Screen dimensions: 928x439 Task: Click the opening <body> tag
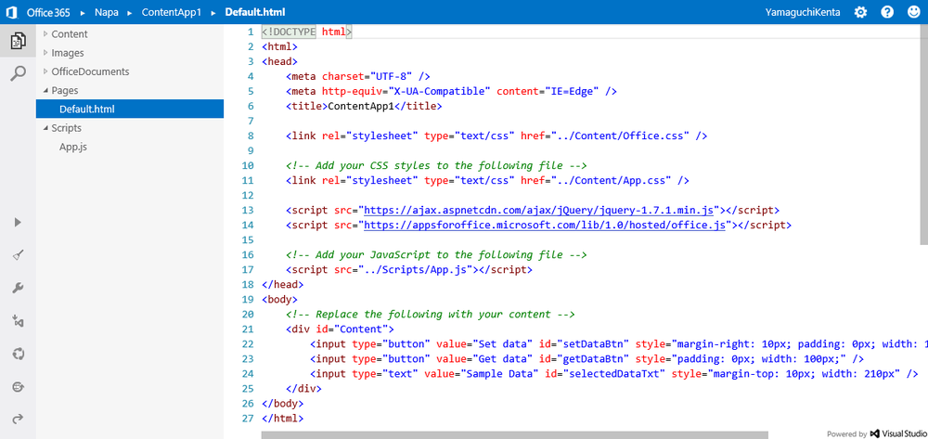[279, 300]
